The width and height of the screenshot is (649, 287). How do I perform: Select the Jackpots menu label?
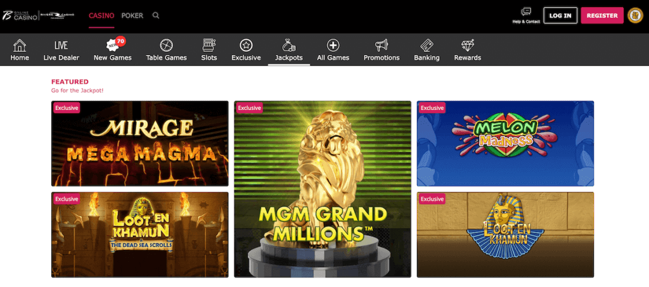288,58
